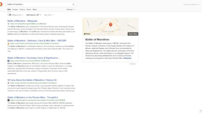
Task: Open the Summary, Facts, & Significance result
Action: 34,58
